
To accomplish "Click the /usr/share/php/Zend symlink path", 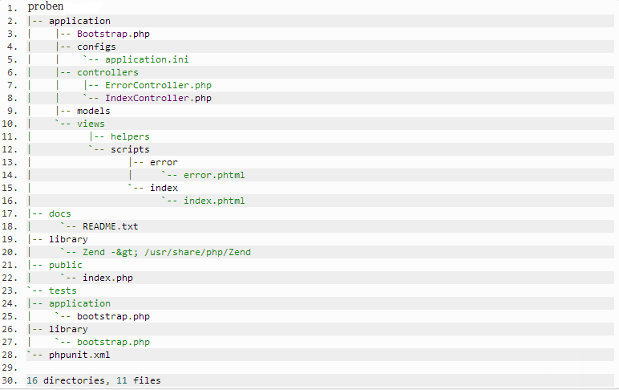I will pyautogui.click(x=197, y=252).
